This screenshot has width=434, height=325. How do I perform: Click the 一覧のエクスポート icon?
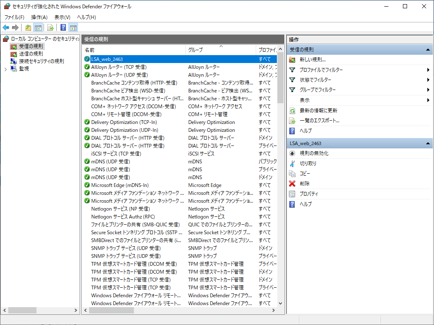[292, 121]
